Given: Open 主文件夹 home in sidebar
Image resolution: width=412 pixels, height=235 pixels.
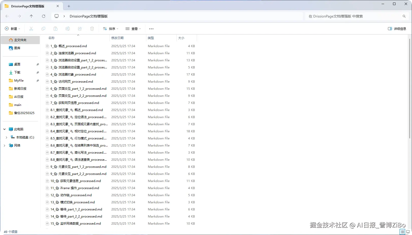Looking at the screenshot, I should pos(21,40).
